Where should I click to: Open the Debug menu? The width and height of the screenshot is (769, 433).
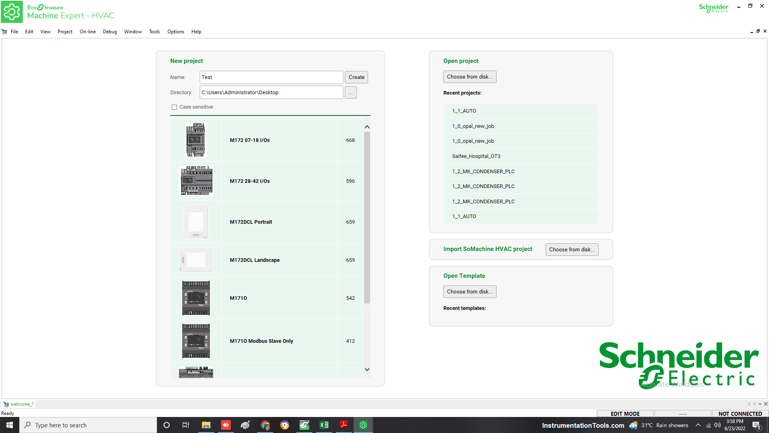(x=110, y=32)
